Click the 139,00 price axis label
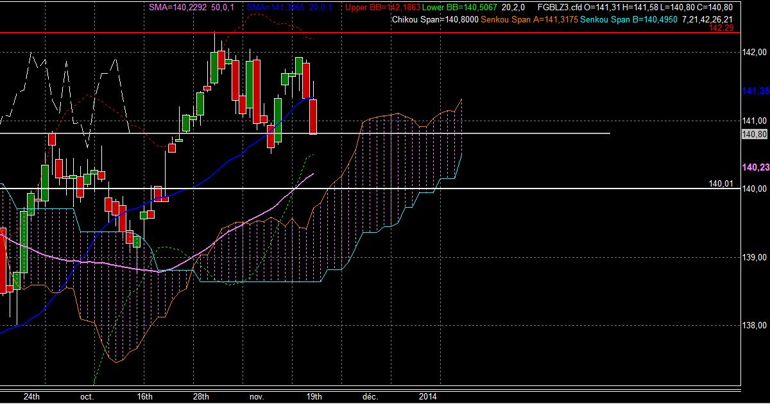The height and width of the screenshot is (404, 770). 755,257
